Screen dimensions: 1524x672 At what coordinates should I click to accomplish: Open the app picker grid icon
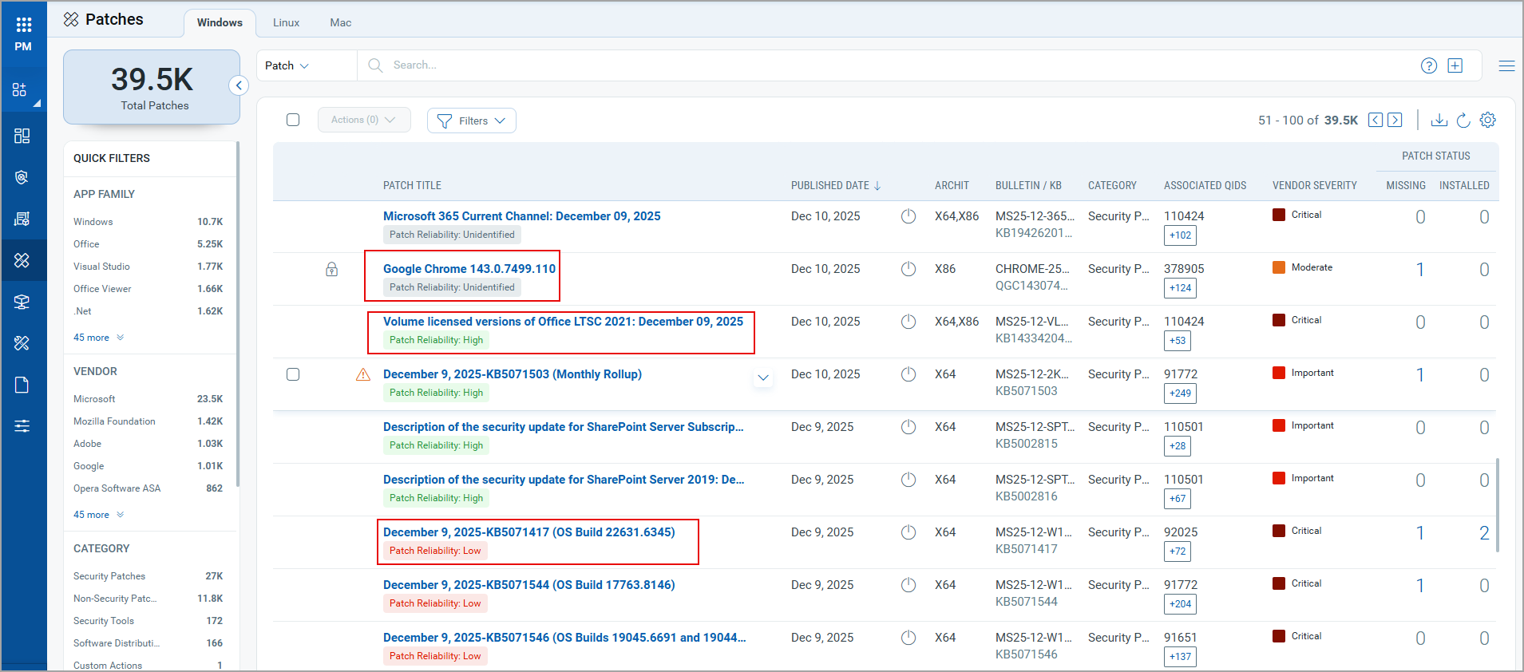23,25
